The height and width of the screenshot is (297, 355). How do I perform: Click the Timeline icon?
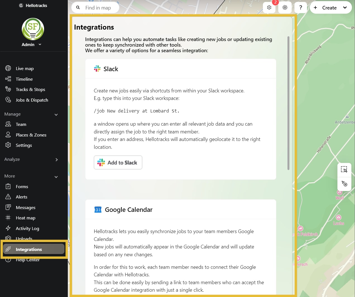tap(8, 79)
